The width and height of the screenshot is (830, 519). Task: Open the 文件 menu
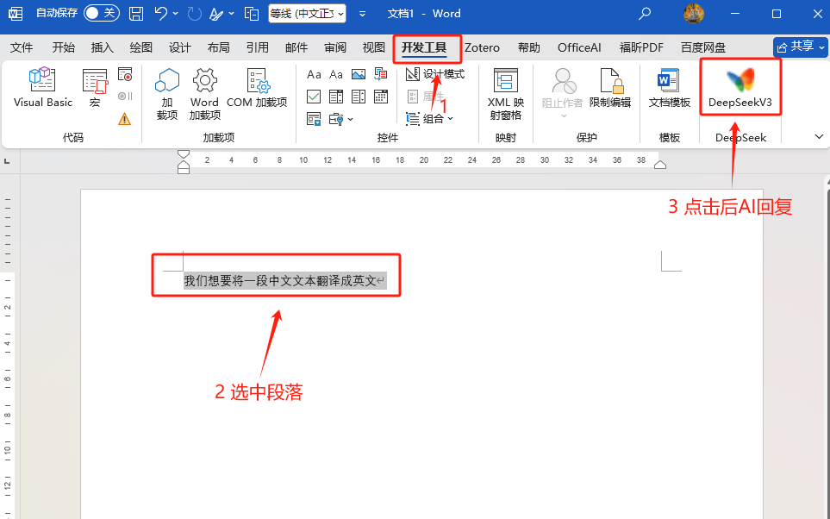pos(22,47)
